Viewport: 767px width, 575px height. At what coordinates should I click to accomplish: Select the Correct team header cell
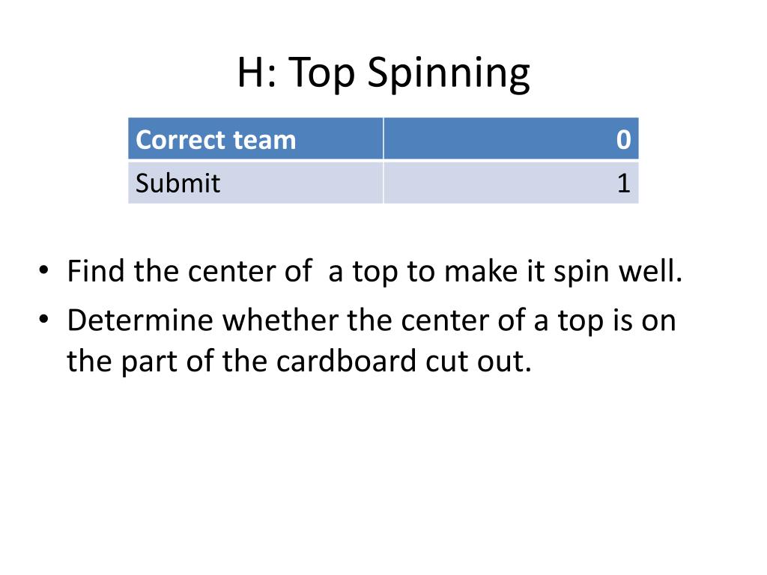(255, 139)
